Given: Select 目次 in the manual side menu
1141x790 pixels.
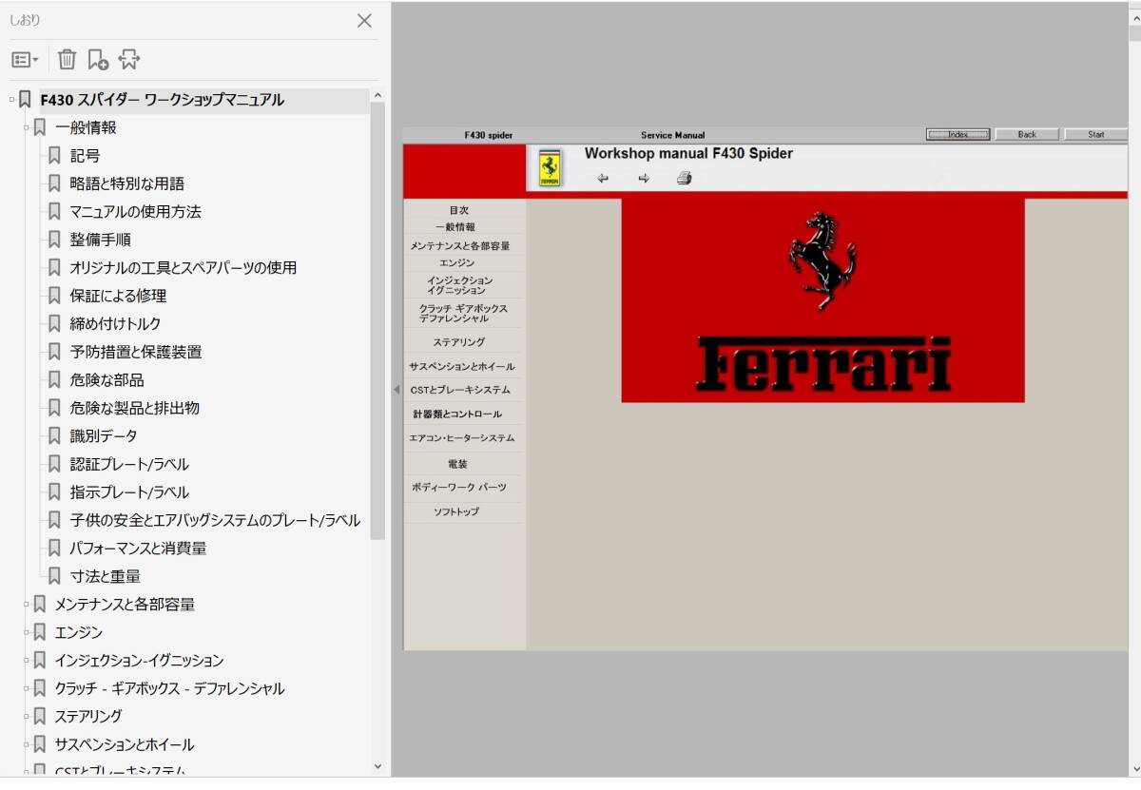Looking at the screenshot, I should point(459,210).
